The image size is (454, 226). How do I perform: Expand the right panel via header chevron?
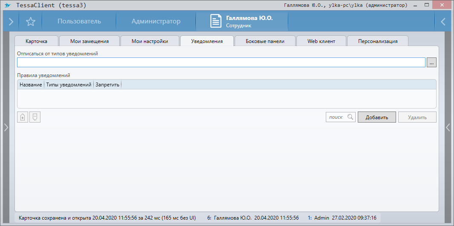[x=443, y=21]
